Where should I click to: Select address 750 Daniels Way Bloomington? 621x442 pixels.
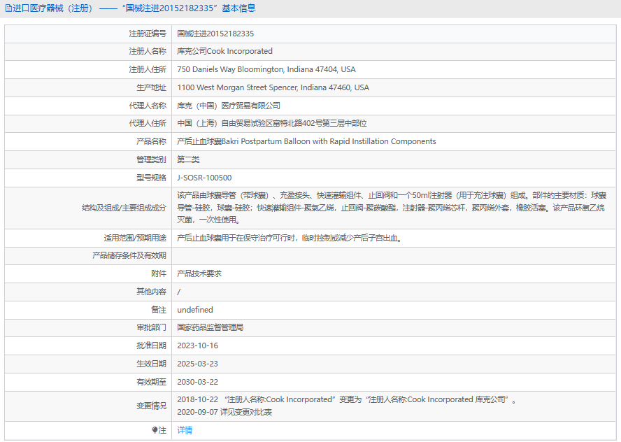266,69
